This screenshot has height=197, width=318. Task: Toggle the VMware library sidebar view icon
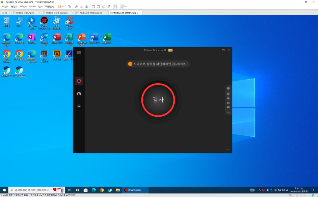(93, 7)
